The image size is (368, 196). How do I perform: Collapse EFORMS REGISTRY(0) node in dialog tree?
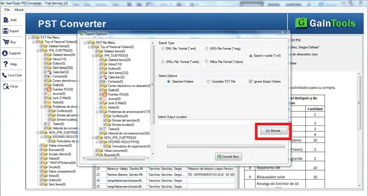coord(97,142)
